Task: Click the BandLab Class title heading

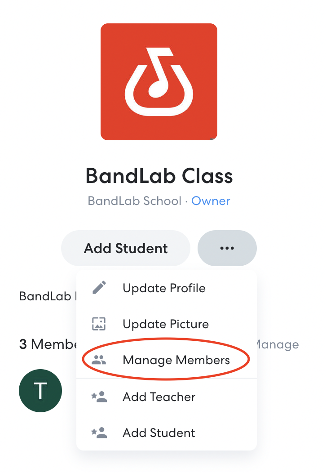Action: pos(159,175)
